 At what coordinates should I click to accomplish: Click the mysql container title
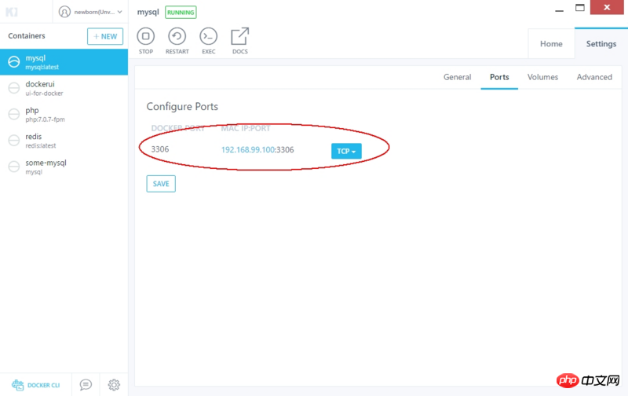148,12
